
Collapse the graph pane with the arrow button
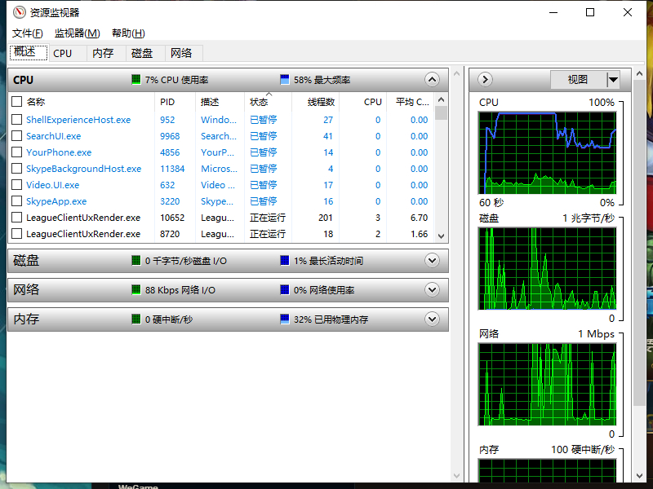coord(485,79)
